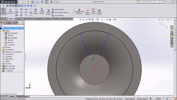Click the Rebuild traffic-light icon
Viewport: 177px width, 100px height.
point(51,2)
